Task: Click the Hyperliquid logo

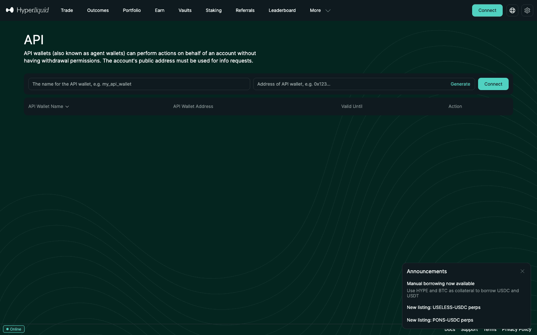Action: click(x=28, y=10)
